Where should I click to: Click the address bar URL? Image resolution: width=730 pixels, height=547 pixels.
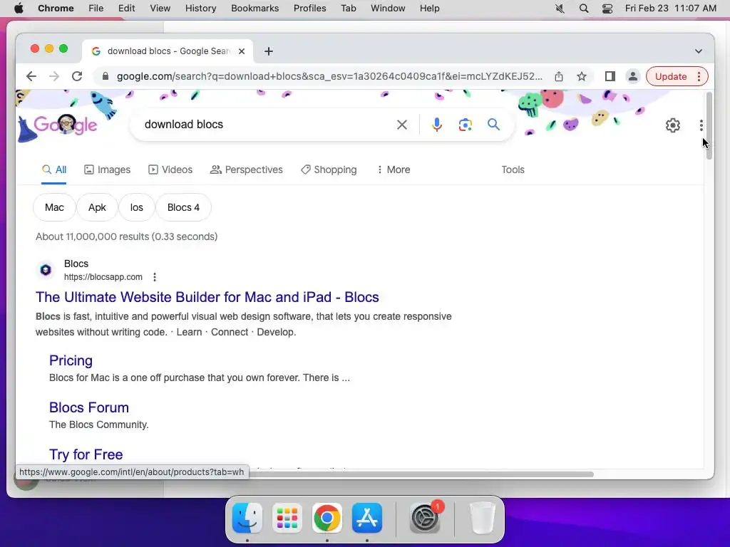[x=329, y=76]
